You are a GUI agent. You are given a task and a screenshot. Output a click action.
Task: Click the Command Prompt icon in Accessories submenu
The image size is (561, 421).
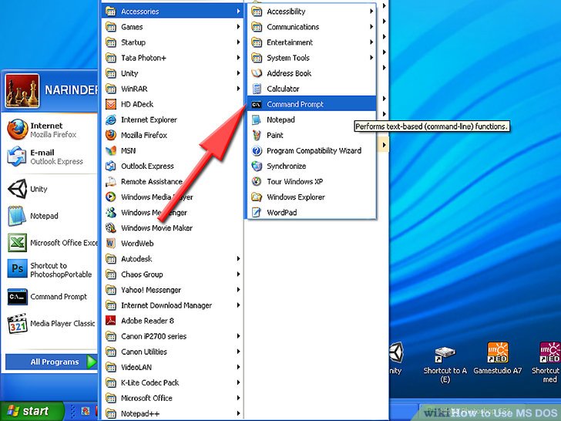click(x=257, y=105)
